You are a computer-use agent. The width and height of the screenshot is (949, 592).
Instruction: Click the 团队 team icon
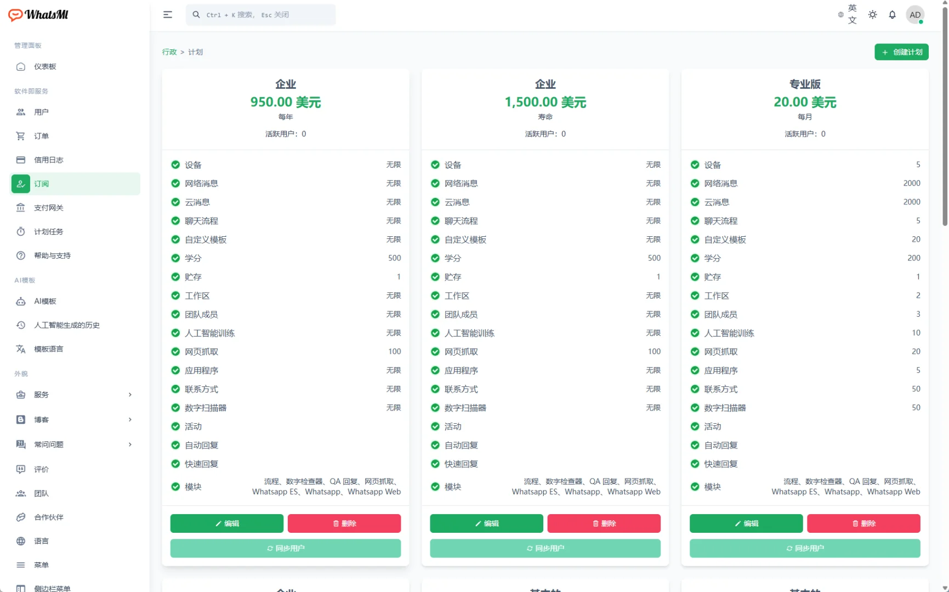point(21,494)
